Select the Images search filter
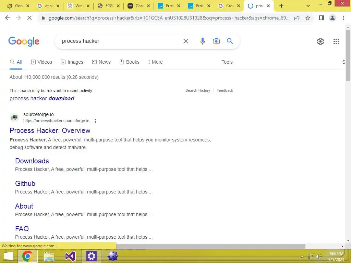Image resolution: width=351 pixels, height=263 pixels. pyautogui.click(x=72, y=62)
